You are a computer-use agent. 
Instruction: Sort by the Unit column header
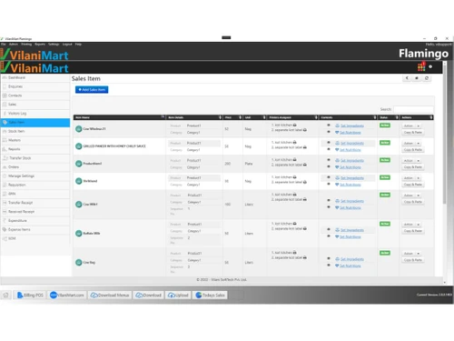point(255,117)
